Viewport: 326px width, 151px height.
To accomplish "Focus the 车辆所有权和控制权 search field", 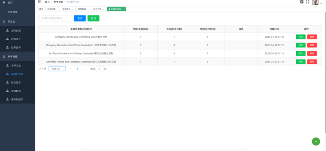I will pyautogui.click(x=55, y=18).
